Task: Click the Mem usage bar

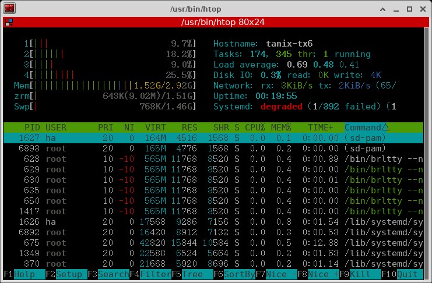Action: (x=105, y=86)
